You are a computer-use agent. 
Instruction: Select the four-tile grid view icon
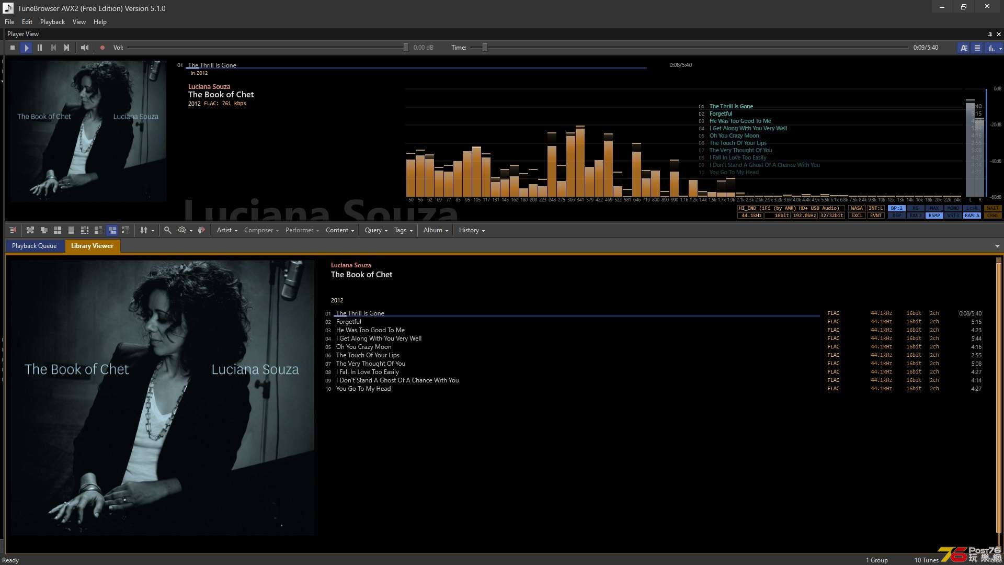pos(58,230)
